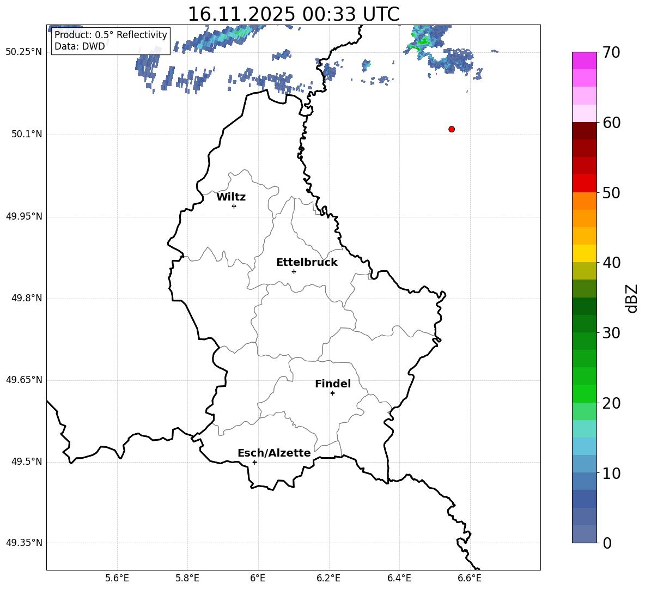Click the colorbar tick value 60
The height and width of the screenshot is (589, 645).
point(611,123)
